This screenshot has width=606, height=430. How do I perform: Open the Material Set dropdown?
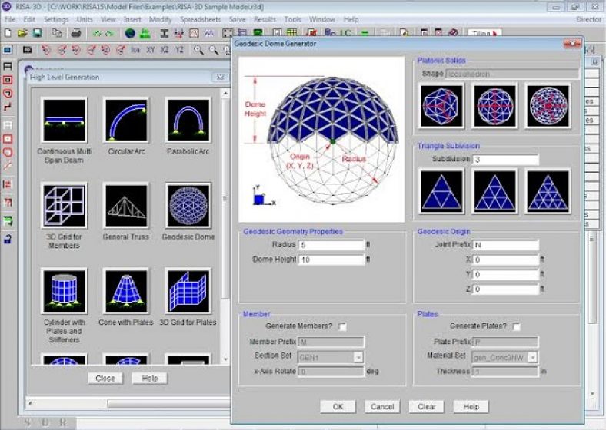(533, 357)
